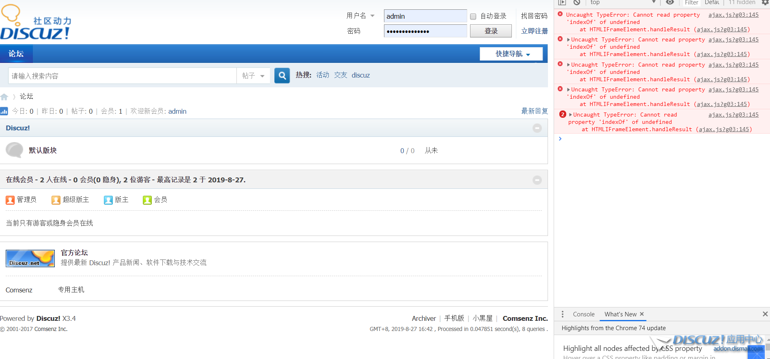Collapse the online members section
Screen dimensions: 770x359
click(x=537, y=180)
